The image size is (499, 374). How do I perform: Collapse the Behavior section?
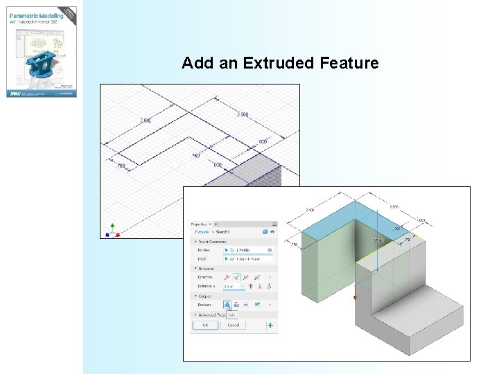[195, 269]
